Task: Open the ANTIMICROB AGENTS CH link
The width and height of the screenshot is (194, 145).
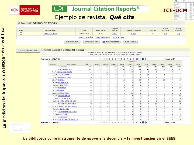Action: (x=68, y=119)
